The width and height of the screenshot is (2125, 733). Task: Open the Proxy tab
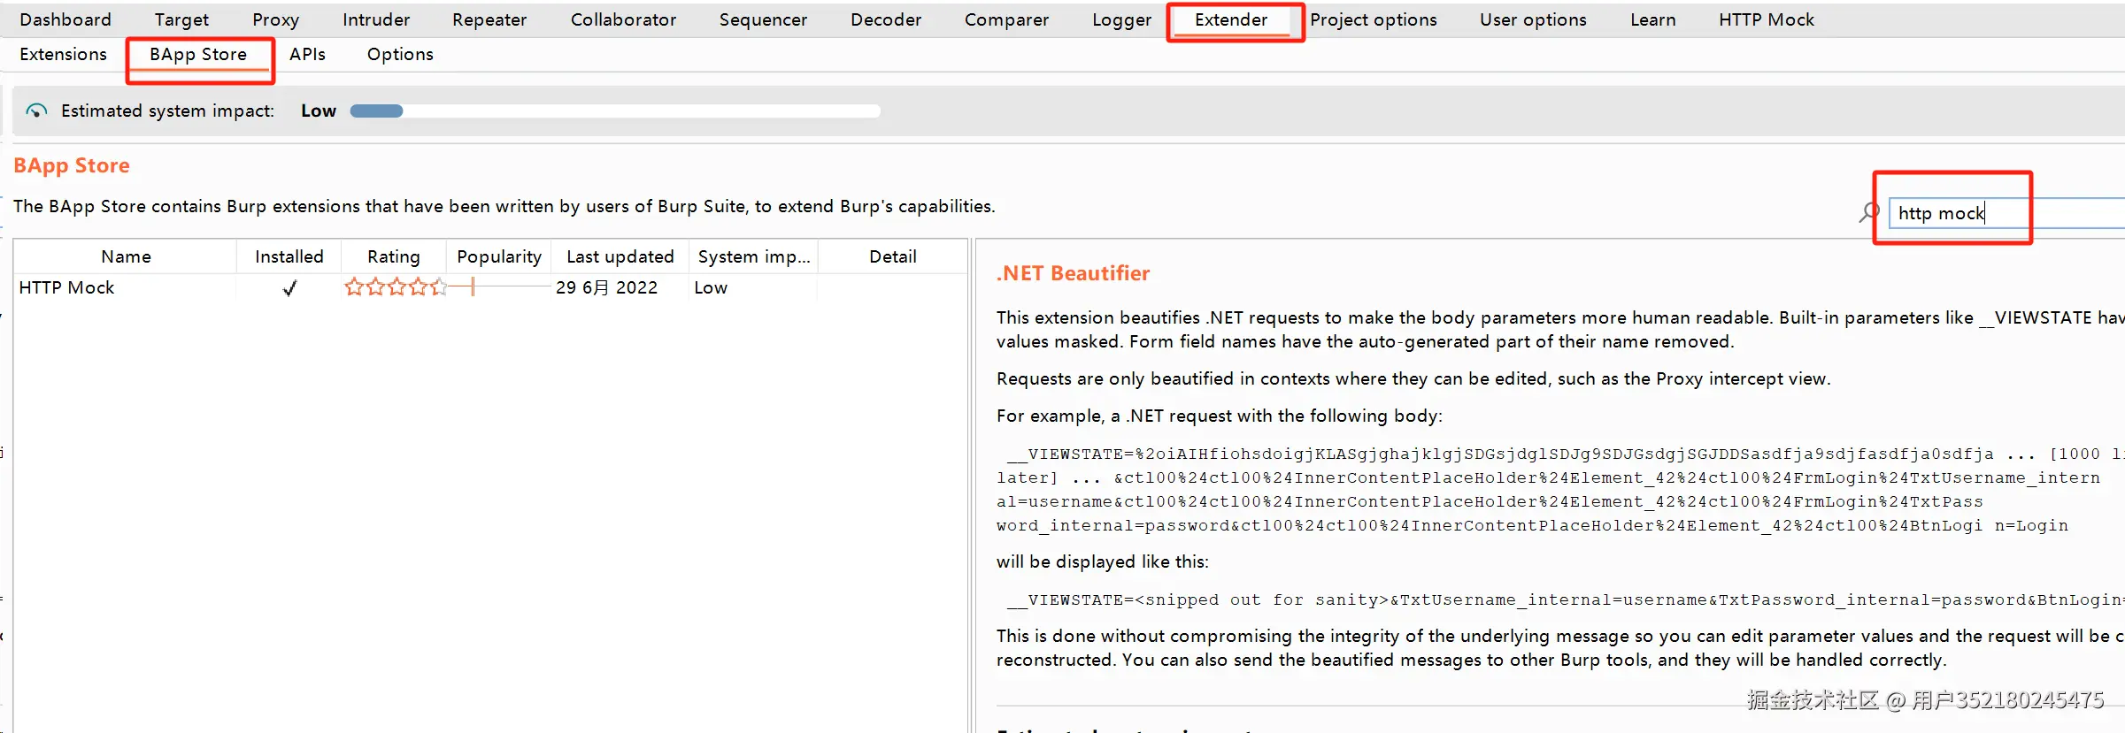click(275, 19)
